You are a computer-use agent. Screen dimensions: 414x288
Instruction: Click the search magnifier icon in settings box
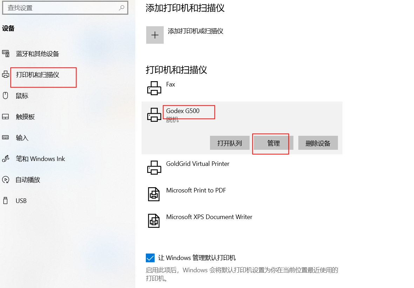coord(121,8)
